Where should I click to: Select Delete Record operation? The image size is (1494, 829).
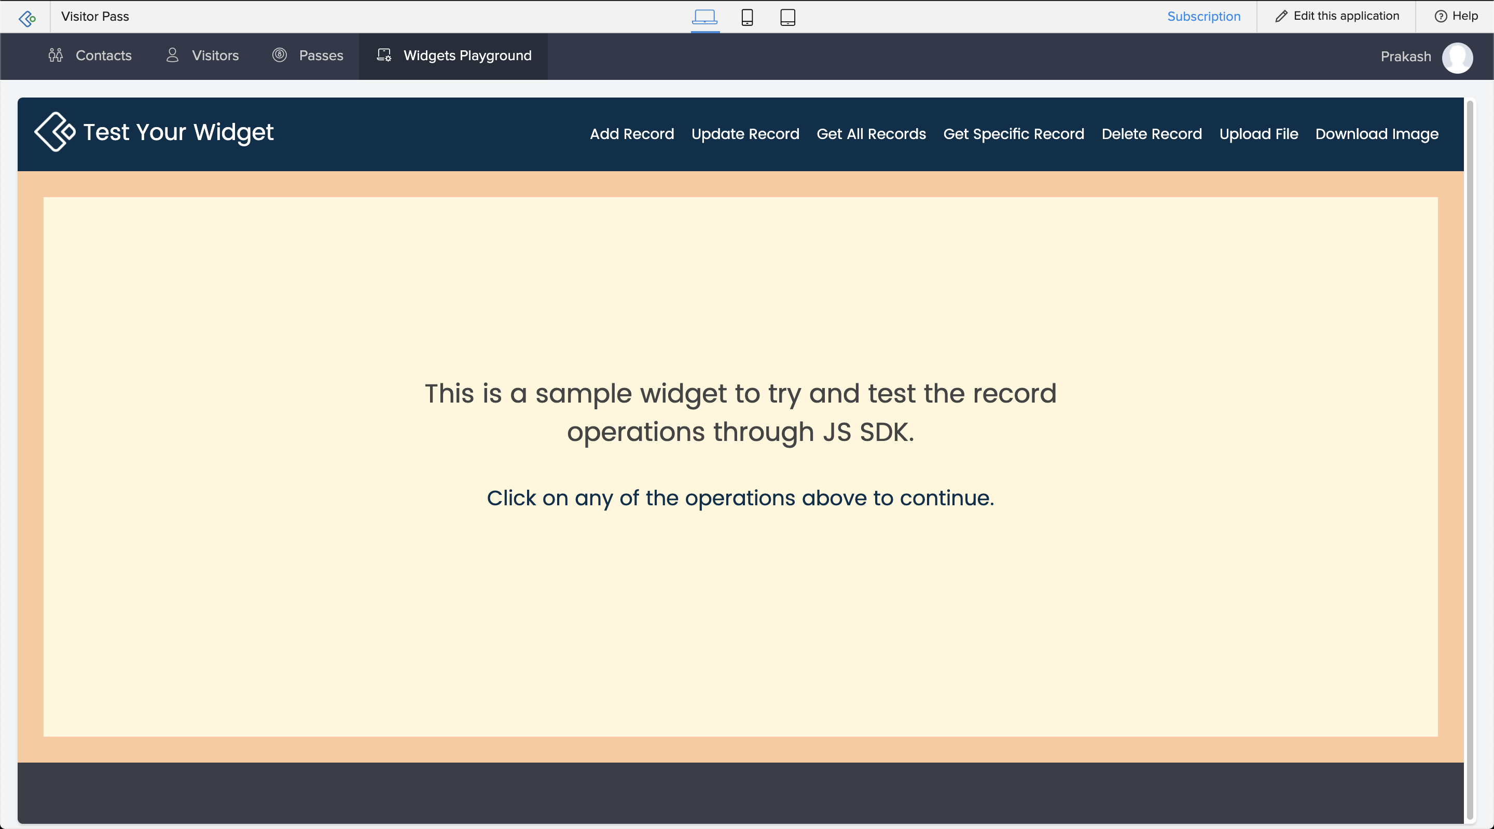(1151, 134)
